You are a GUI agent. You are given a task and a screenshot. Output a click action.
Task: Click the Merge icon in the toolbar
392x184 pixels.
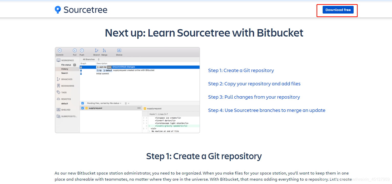[x=104, y=50]
